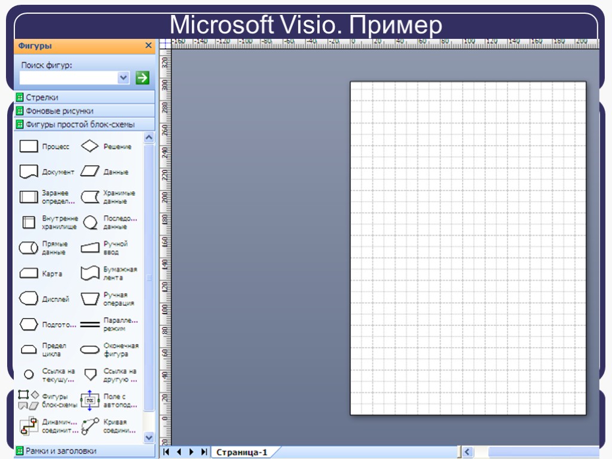Click the shapes list vertical scrollbar thumb
This screenshot has width=612, height=459.
149,277
